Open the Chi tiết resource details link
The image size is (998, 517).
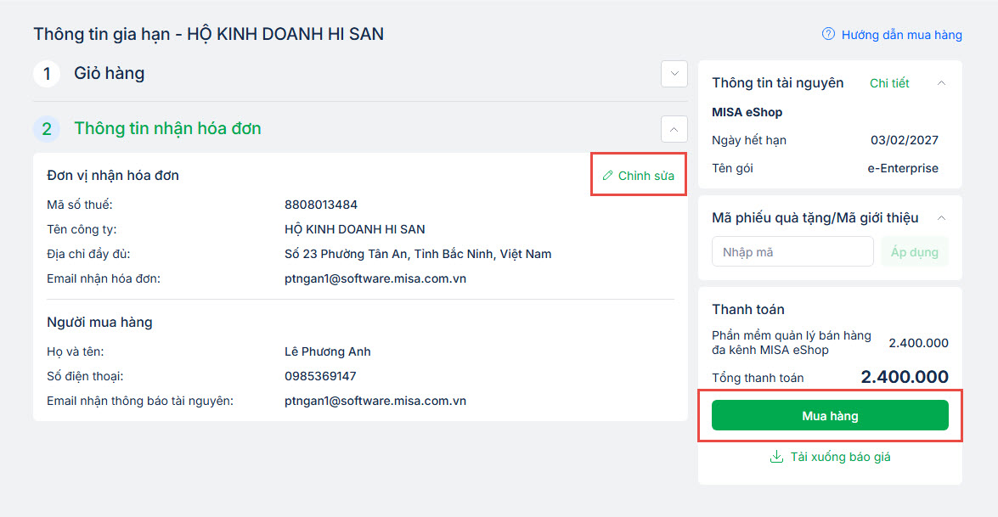point(889,83)
